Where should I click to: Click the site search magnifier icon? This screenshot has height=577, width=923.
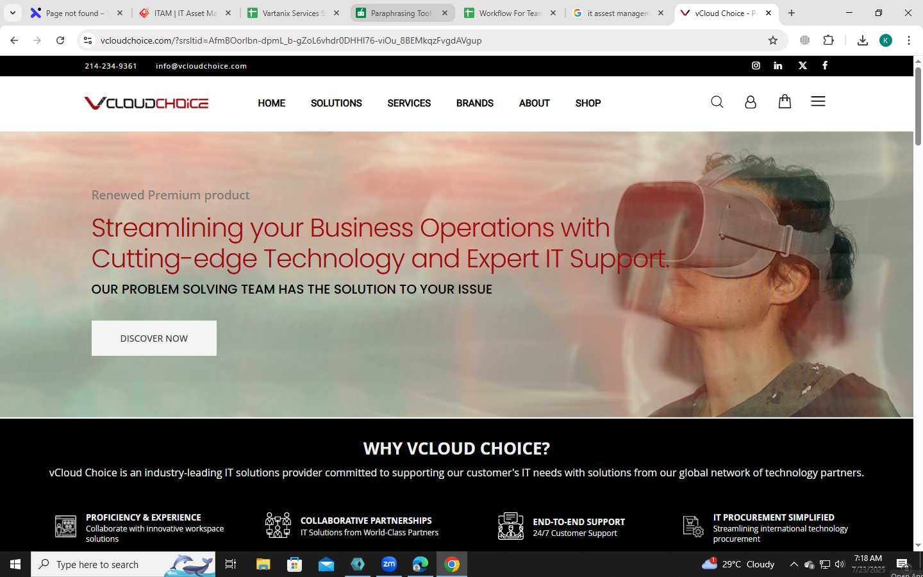tap(717, 102)
